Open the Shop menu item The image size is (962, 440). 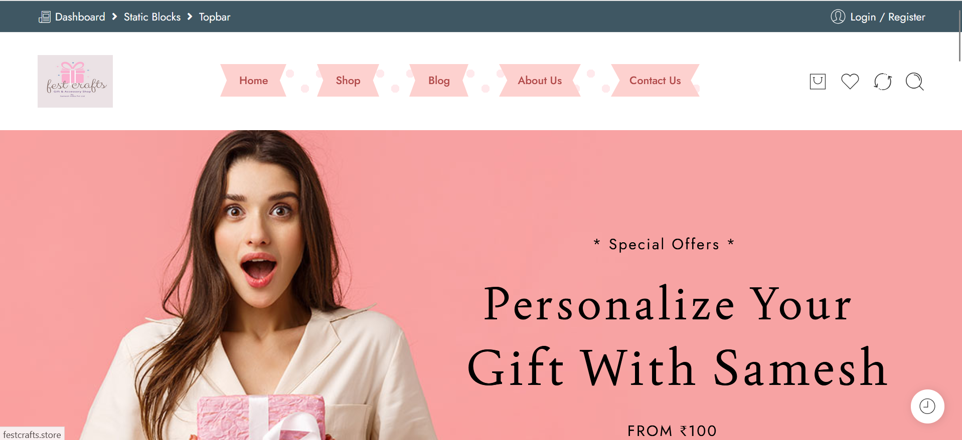tap(348, 80)
